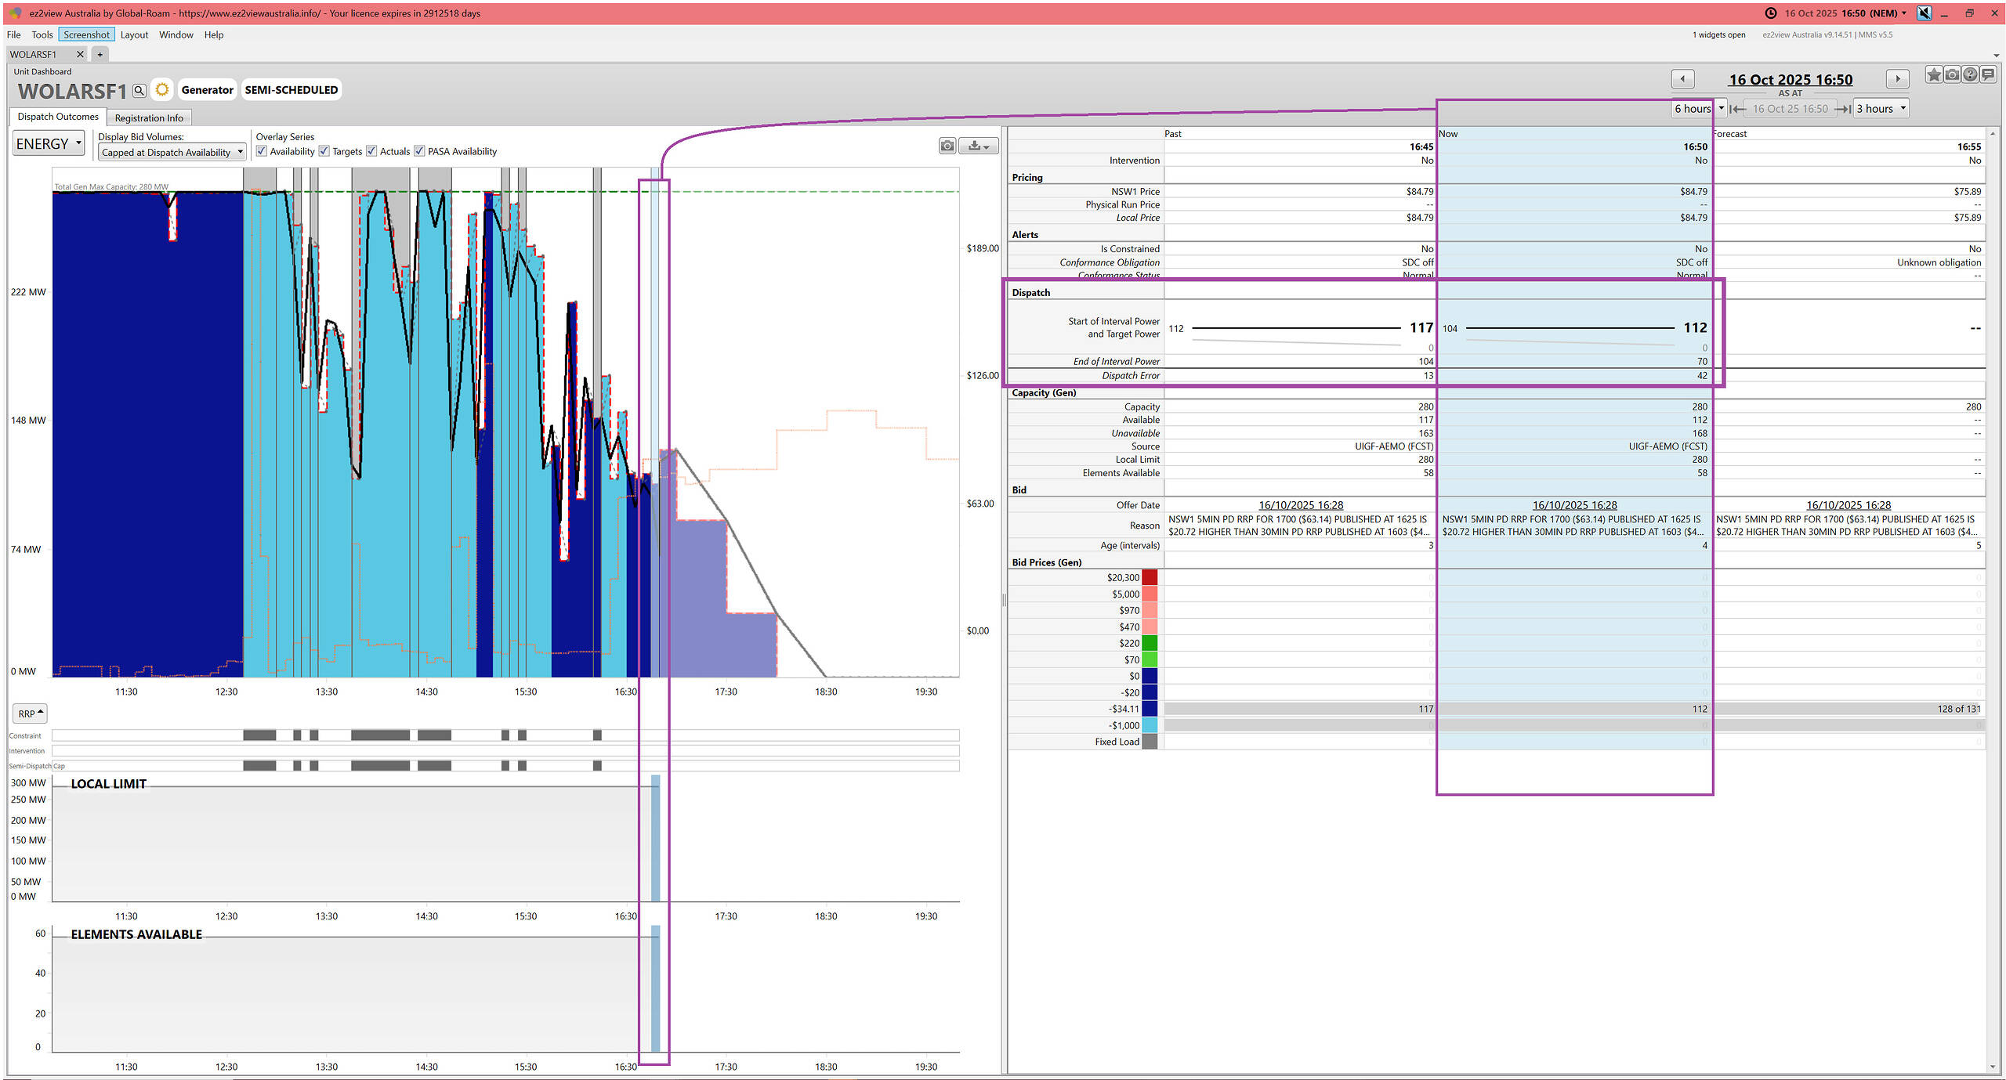Open the Layout menu

pyautogui.click(x=134, y=34)
